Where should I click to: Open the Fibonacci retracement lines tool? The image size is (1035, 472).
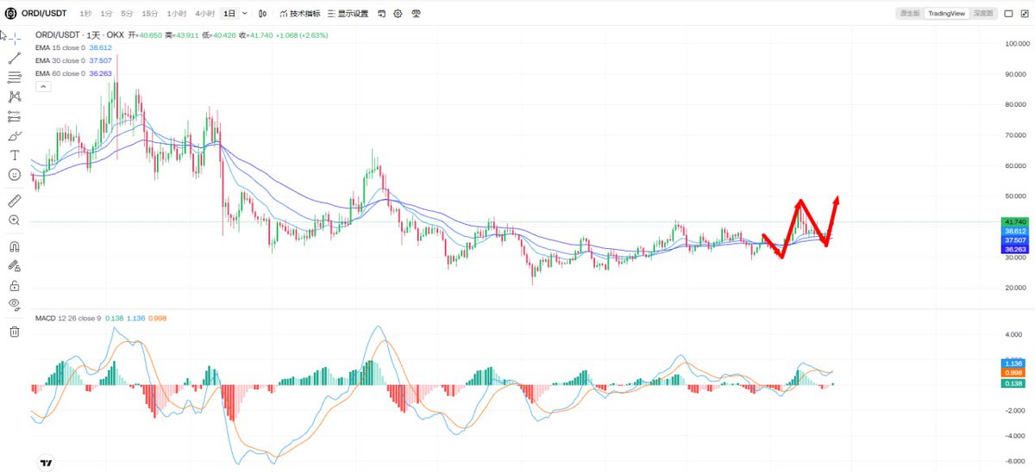(15, 78)
